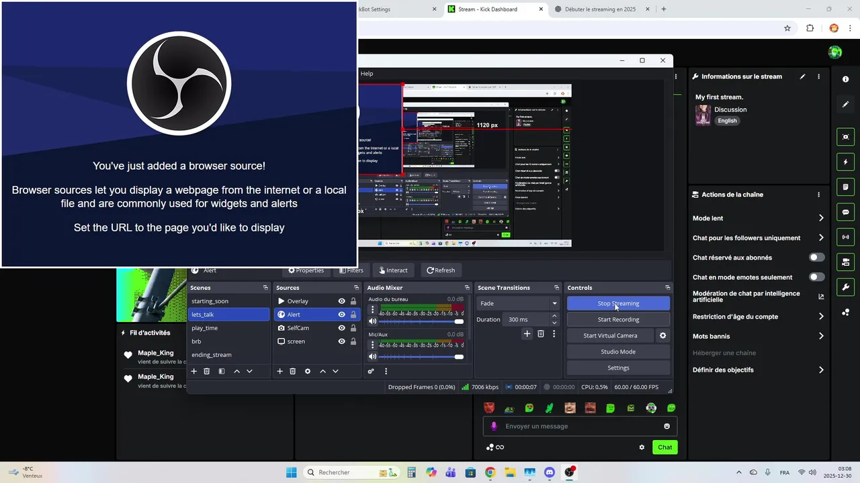Switch to Débuter le streaming en 2025 tab
Viewport: 860px width, 483px height.
[600, 9]
